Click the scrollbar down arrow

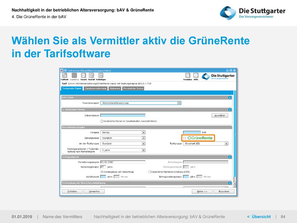click(235, 186)
